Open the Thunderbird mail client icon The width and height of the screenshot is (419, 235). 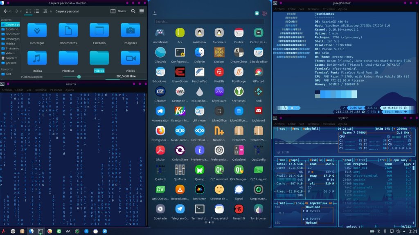219,209
